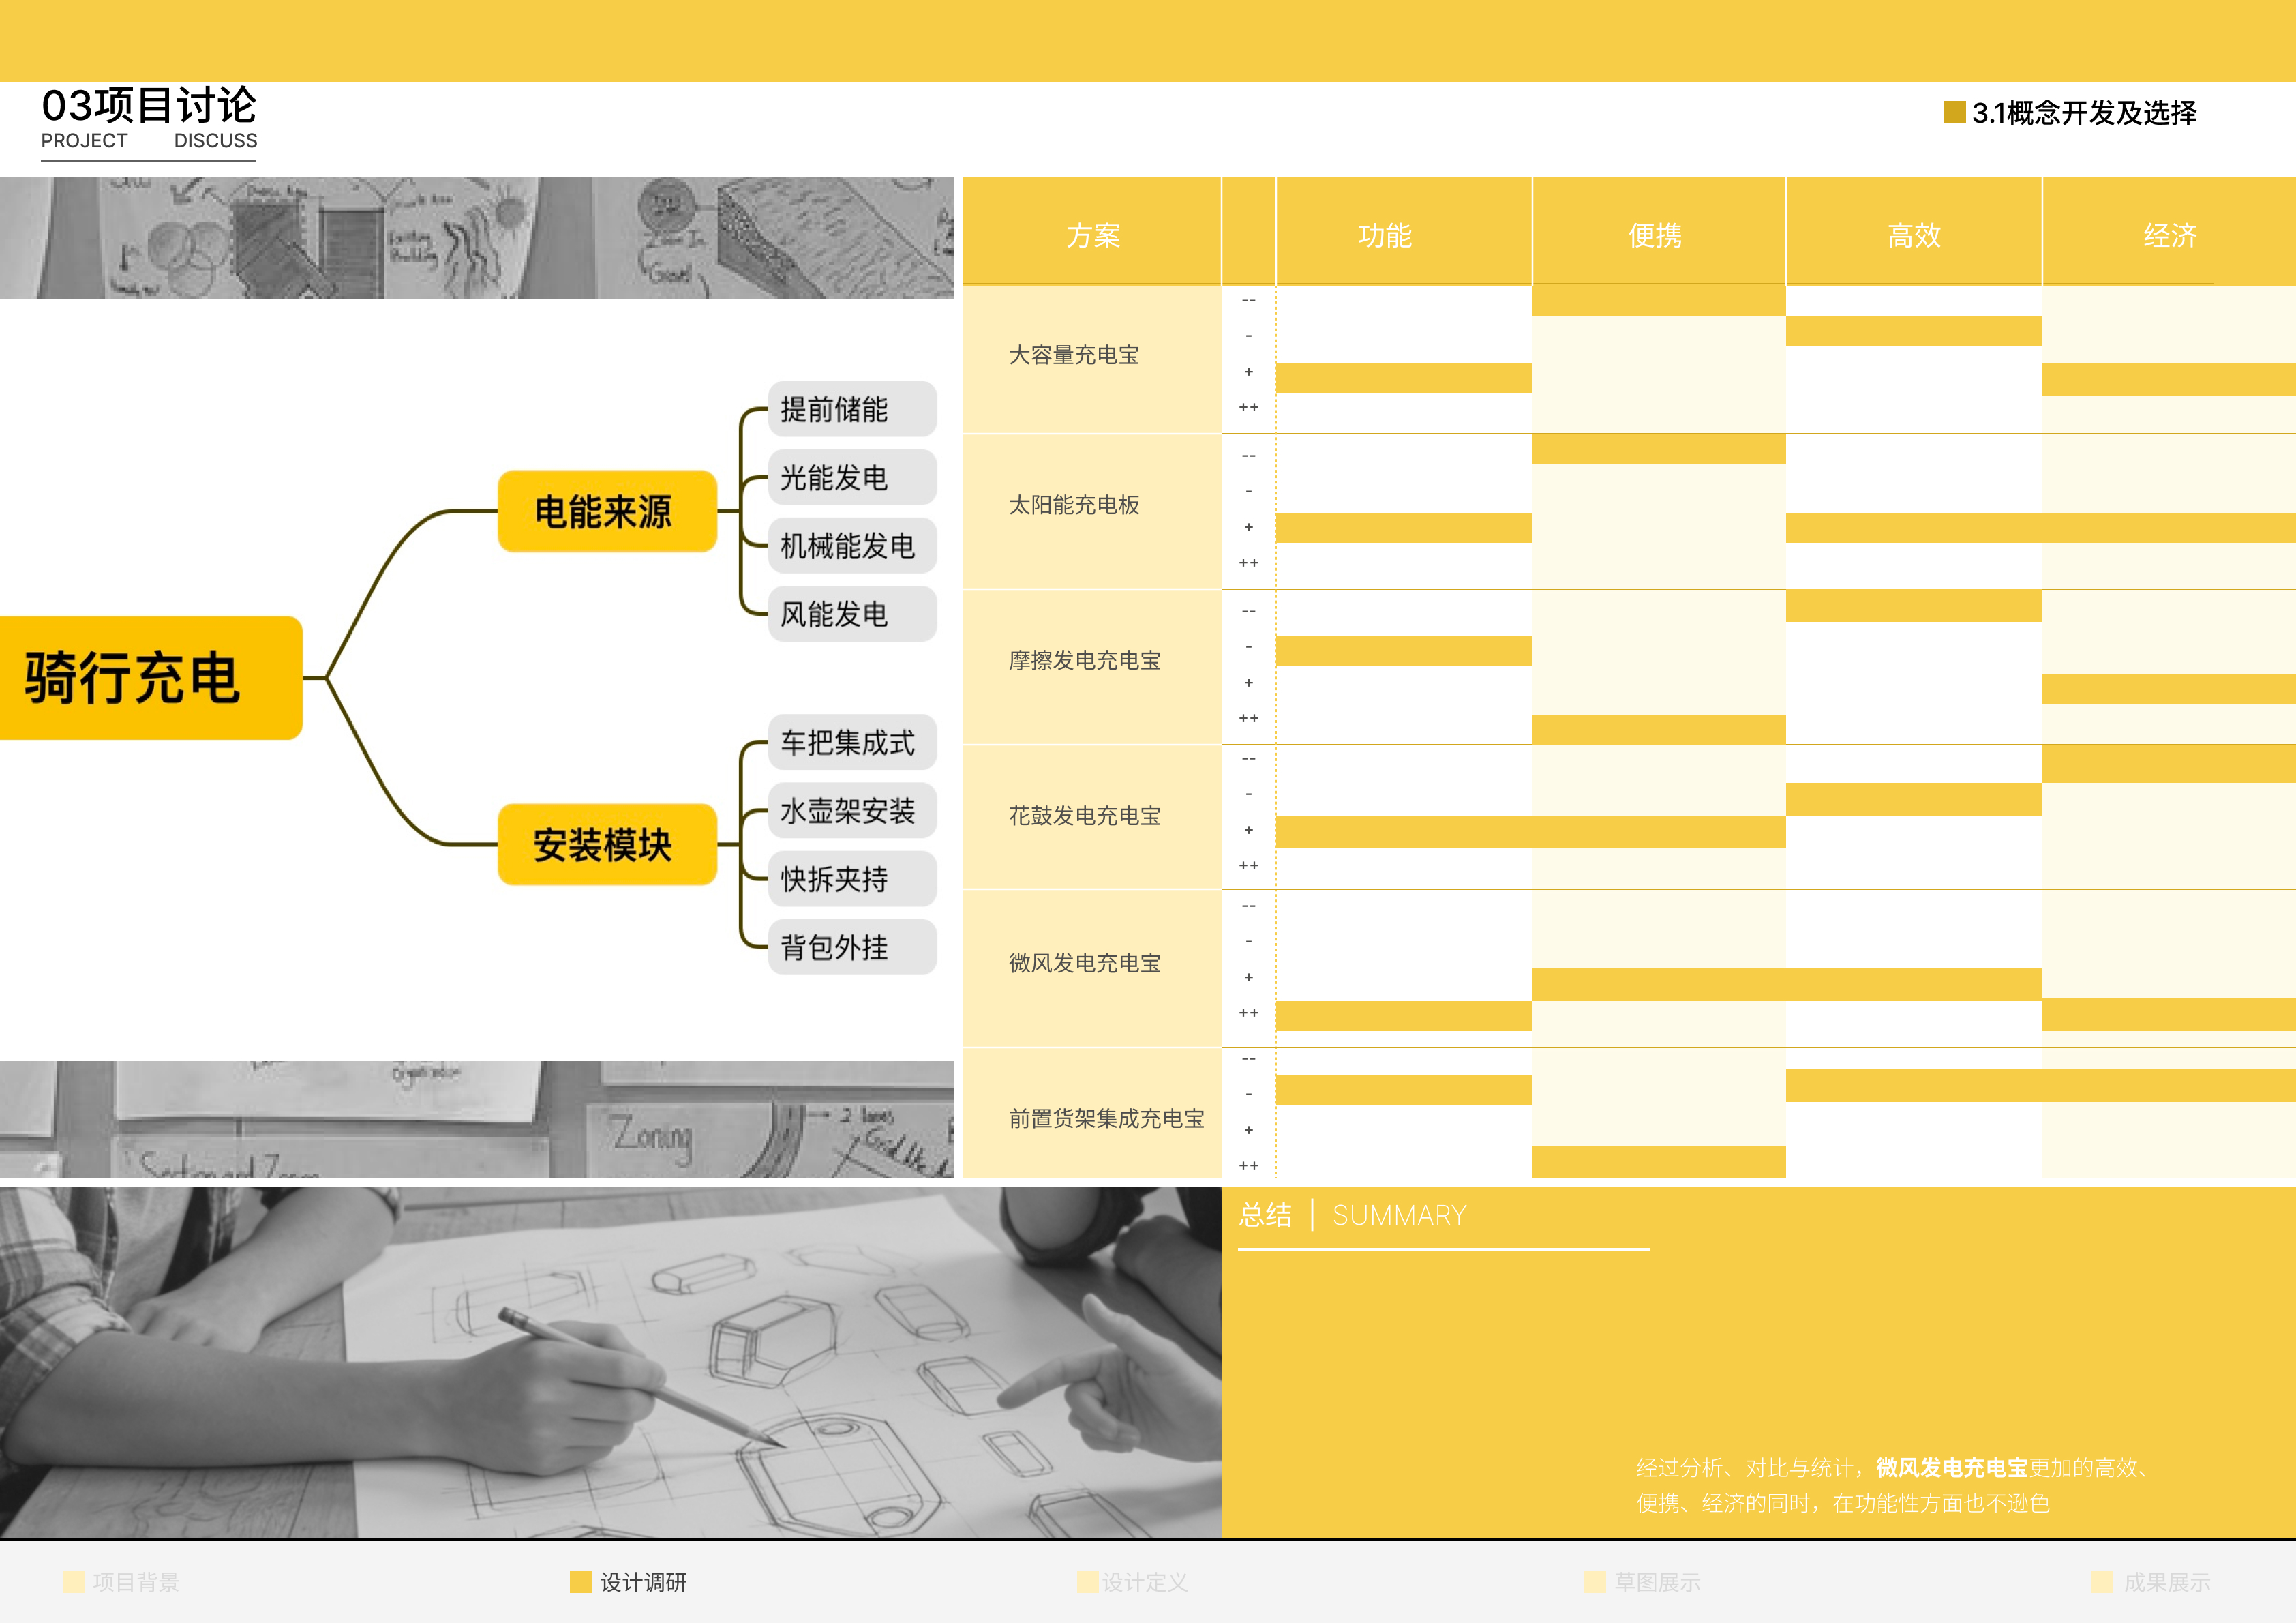
Task: Click the 总结 SUMMARY heading
Action: click(x=1352, y=1214)
